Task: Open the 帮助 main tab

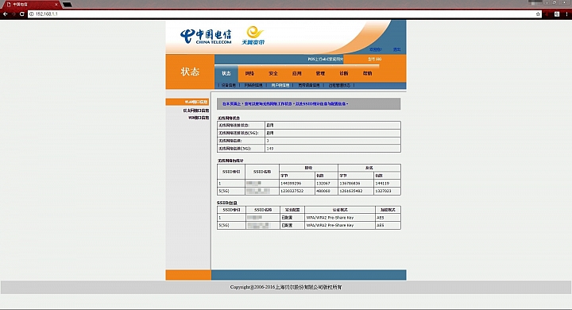Action: pyautogui.click(x=367, y=73)
